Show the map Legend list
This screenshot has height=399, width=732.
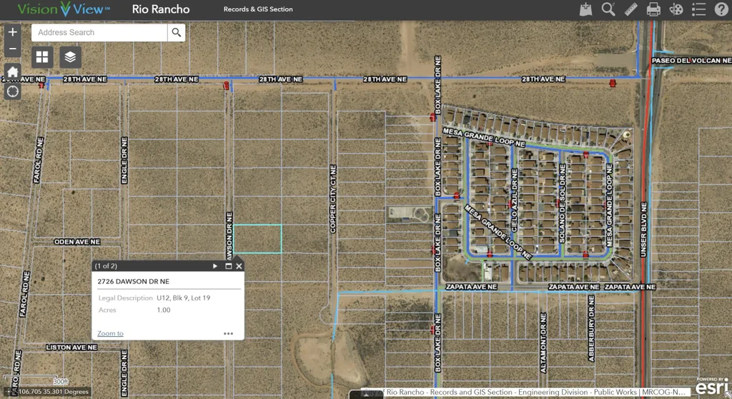699,9
